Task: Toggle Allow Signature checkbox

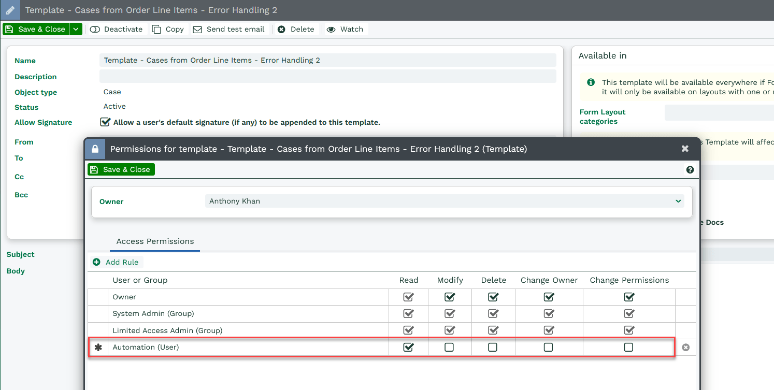Action: (x=105, y=122)
